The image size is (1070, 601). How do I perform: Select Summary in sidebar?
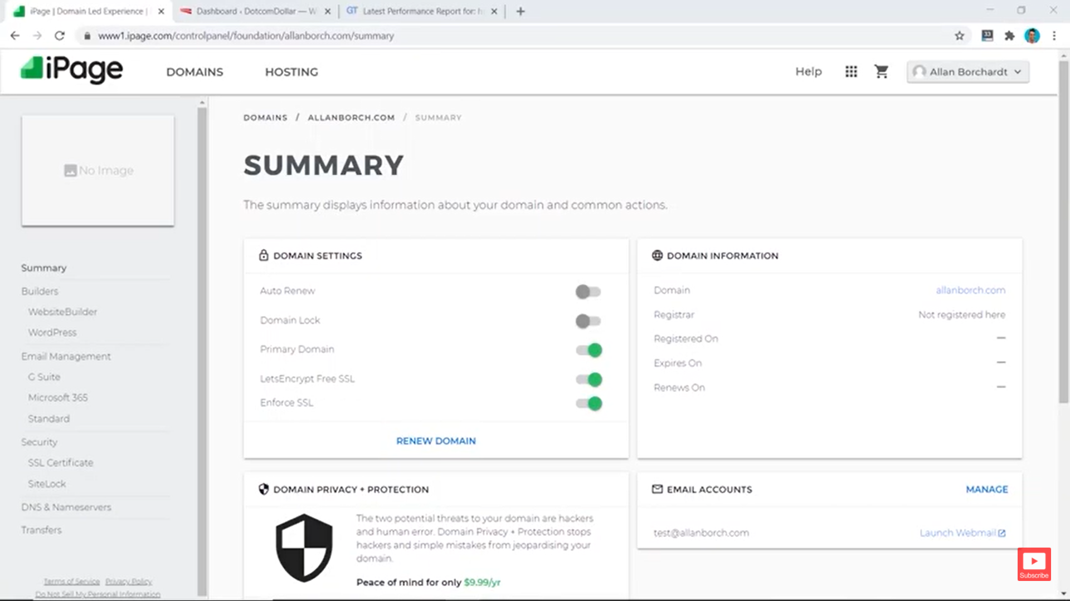pyautogui.click(x=43, y=268)
